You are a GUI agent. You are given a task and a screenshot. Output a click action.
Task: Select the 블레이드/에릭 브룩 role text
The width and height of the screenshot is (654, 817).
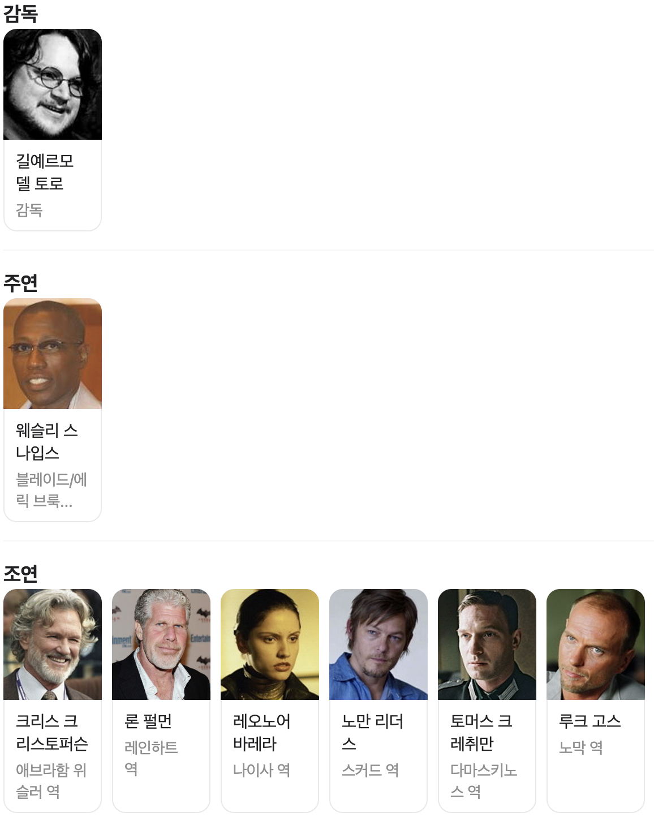click(51, 490)
